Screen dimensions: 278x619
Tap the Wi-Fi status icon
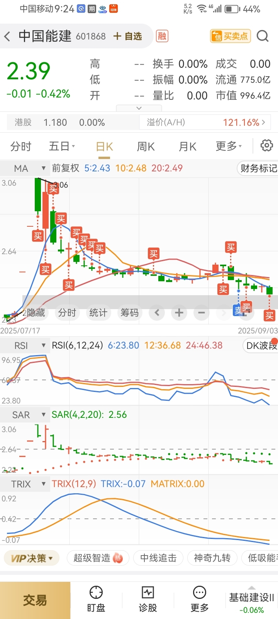[x=202, y=9]
